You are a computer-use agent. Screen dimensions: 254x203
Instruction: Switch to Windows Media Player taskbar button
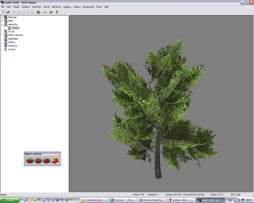pyautogui.click(x=152, y=200)
